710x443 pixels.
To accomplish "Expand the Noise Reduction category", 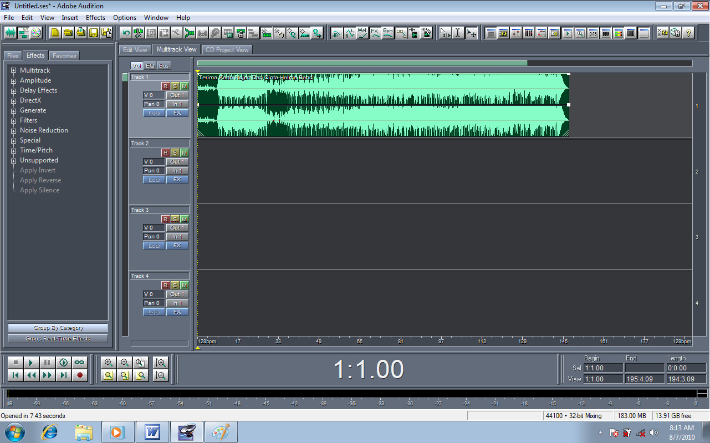I will 13,130.
